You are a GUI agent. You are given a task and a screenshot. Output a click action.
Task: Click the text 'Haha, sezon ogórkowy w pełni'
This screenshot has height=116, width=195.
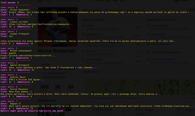[x=26, y=67]
